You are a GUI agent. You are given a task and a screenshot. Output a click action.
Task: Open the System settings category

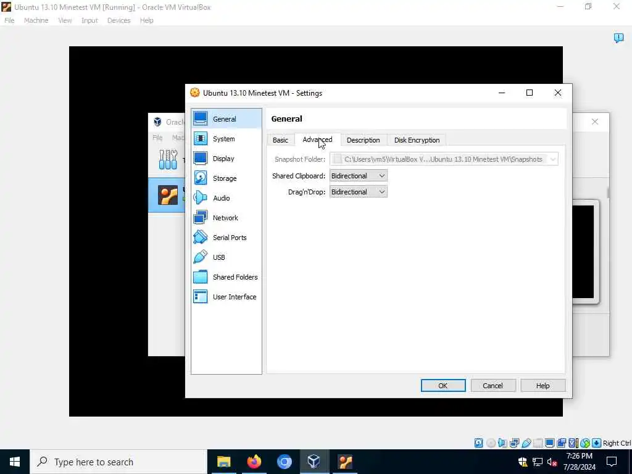point(226,139)
